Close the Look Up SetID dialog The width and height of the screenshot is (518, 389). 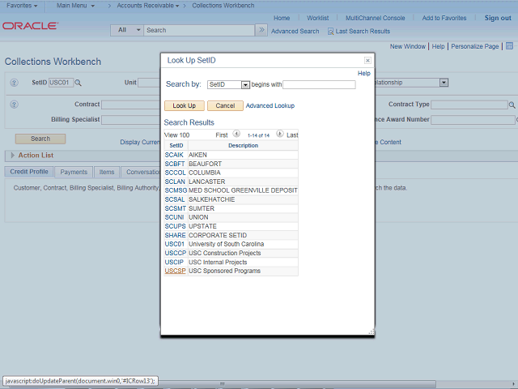pos(367,61)
